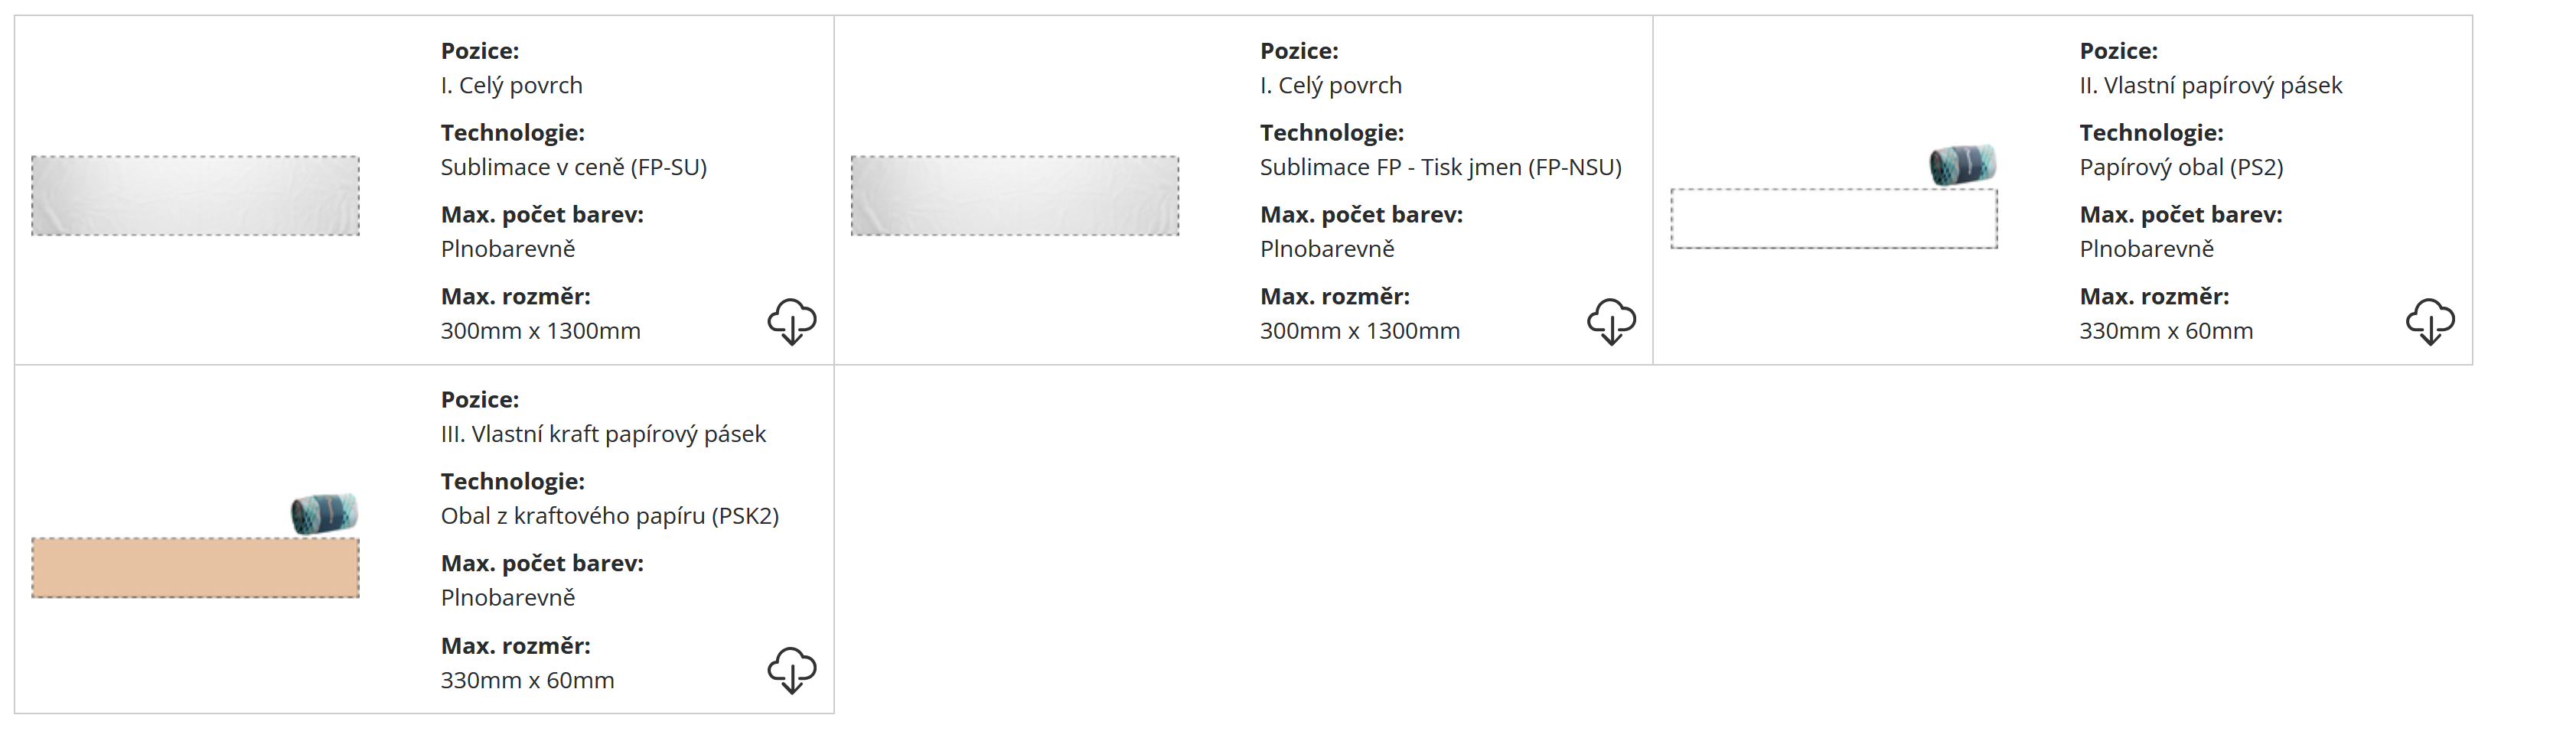Viewport: 2576px width, 741px height.
Task: Click the '330mm x 60mm' size in PS2 card
Action: click(2166, 332)
